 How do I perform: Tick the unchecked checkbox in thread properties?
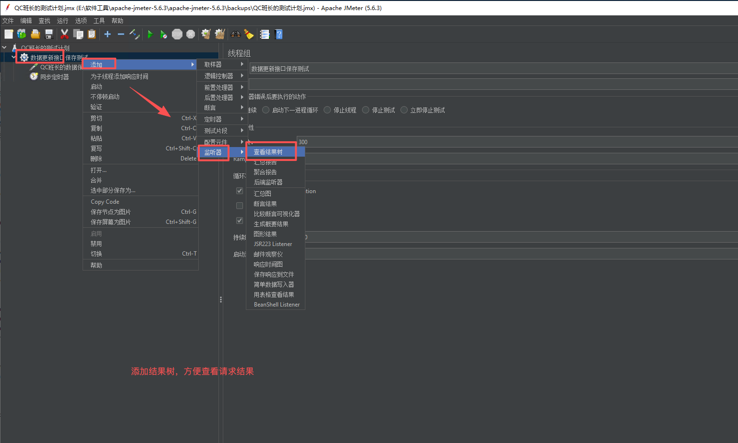point(240,206)
